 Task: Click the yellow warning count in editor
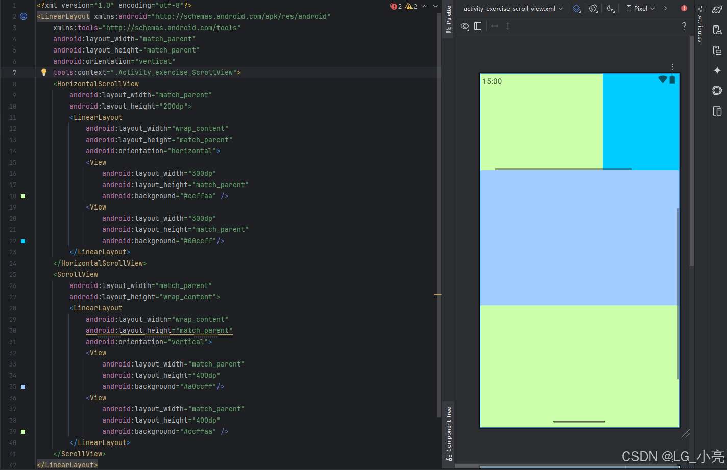click(x=411, y=6)
